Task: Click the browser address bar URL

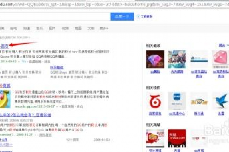Action: (114, 4)
